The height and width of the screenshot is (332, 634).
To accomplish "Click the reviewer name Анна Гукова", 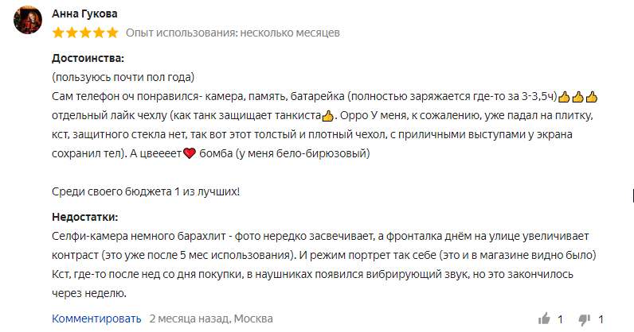I will pyautogui.click(x=84, y=14).
